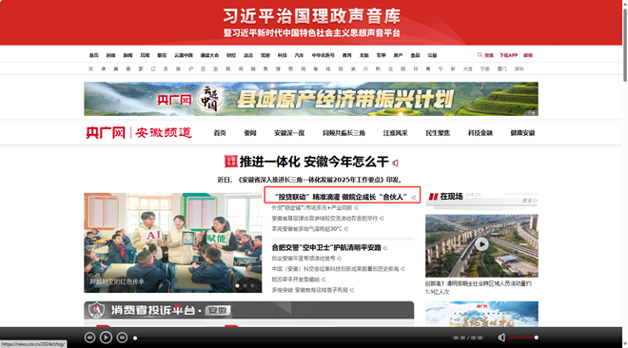Click the audio progress bar handle
Viewport: 628px width, 348px height.
[x=135, y=338]
